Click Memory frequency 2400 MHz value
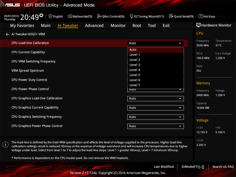This screenshot has height=177, width=236. (203, 95)
